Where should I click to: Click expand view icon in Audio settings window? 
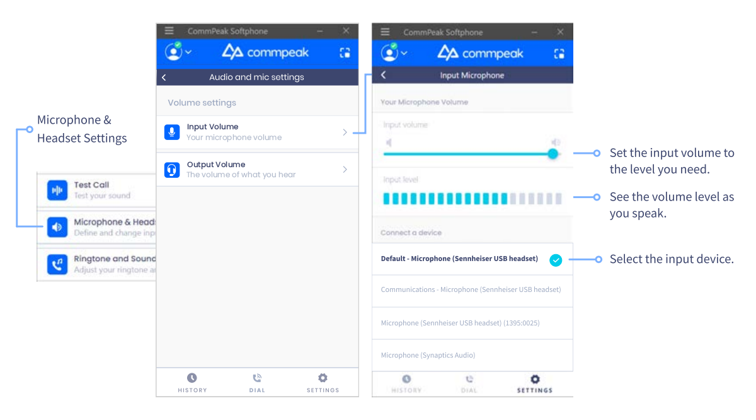tap(345, 53)
